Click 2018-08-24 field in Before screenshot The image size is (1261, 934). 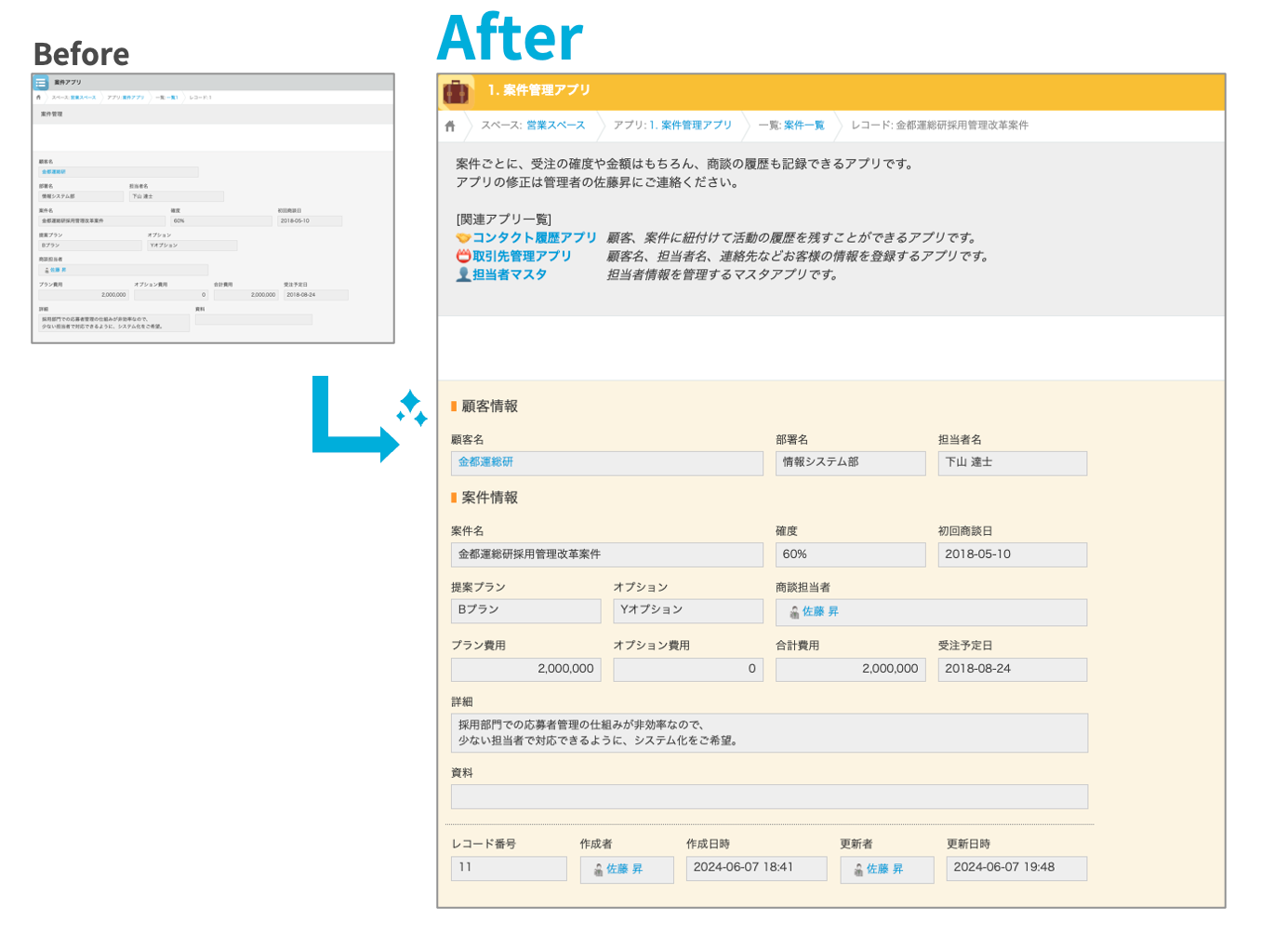(x=316, y=295)
